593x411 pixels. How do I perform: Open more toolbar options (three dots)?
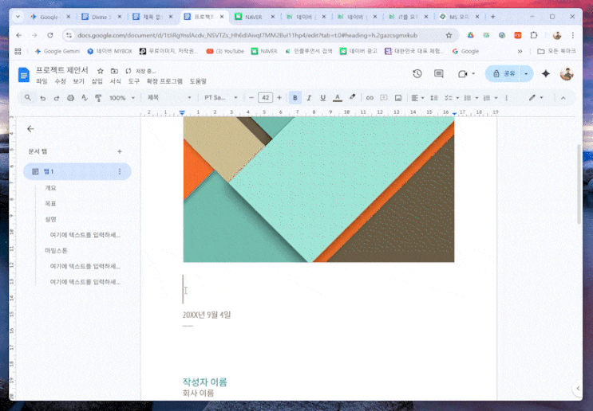506,98
